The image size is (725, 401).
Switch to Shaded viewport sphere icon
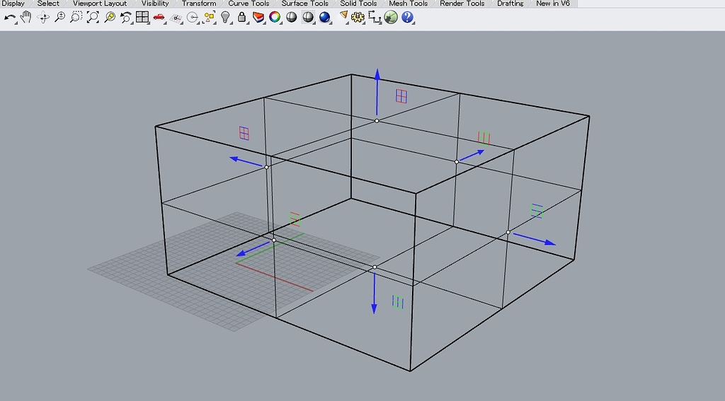(291, 18)
